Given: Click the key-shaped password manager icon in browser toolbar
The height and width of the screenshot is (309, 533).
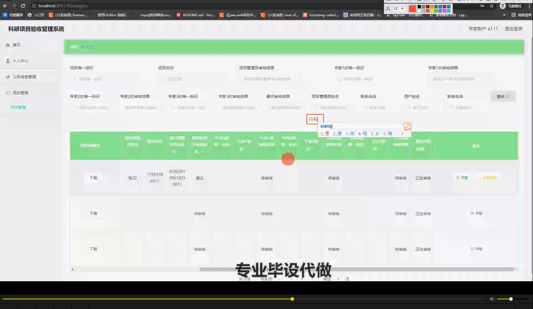Looking at the screenshot, I should point(483,6).
